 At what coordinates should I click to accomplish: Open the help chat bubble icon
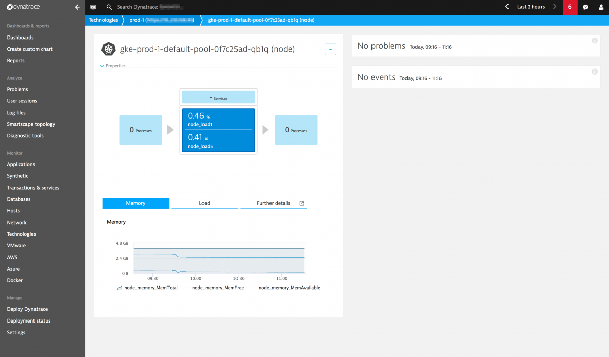[585, 7]
